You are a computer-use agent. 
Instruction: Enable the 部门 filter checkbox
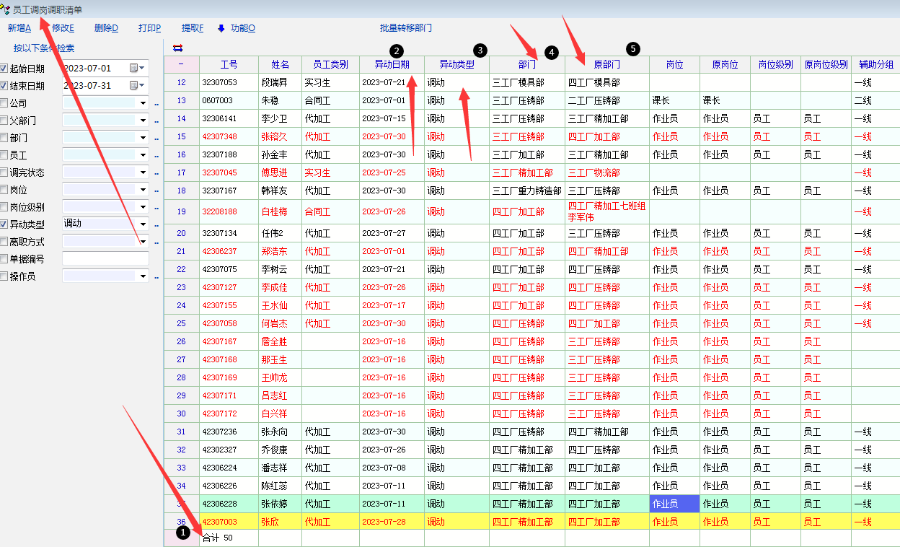pyautogui.click(x=4, y=138)
